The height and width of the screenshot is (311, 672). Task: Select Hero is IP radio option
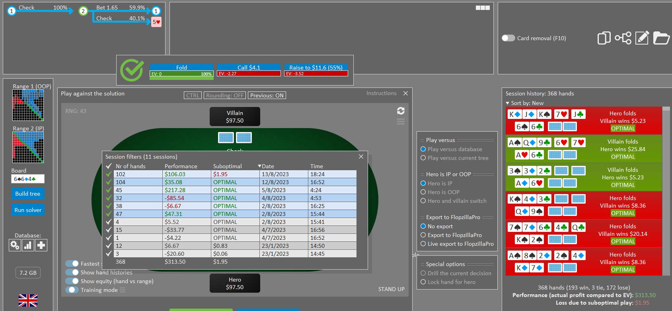pos(423,183)
